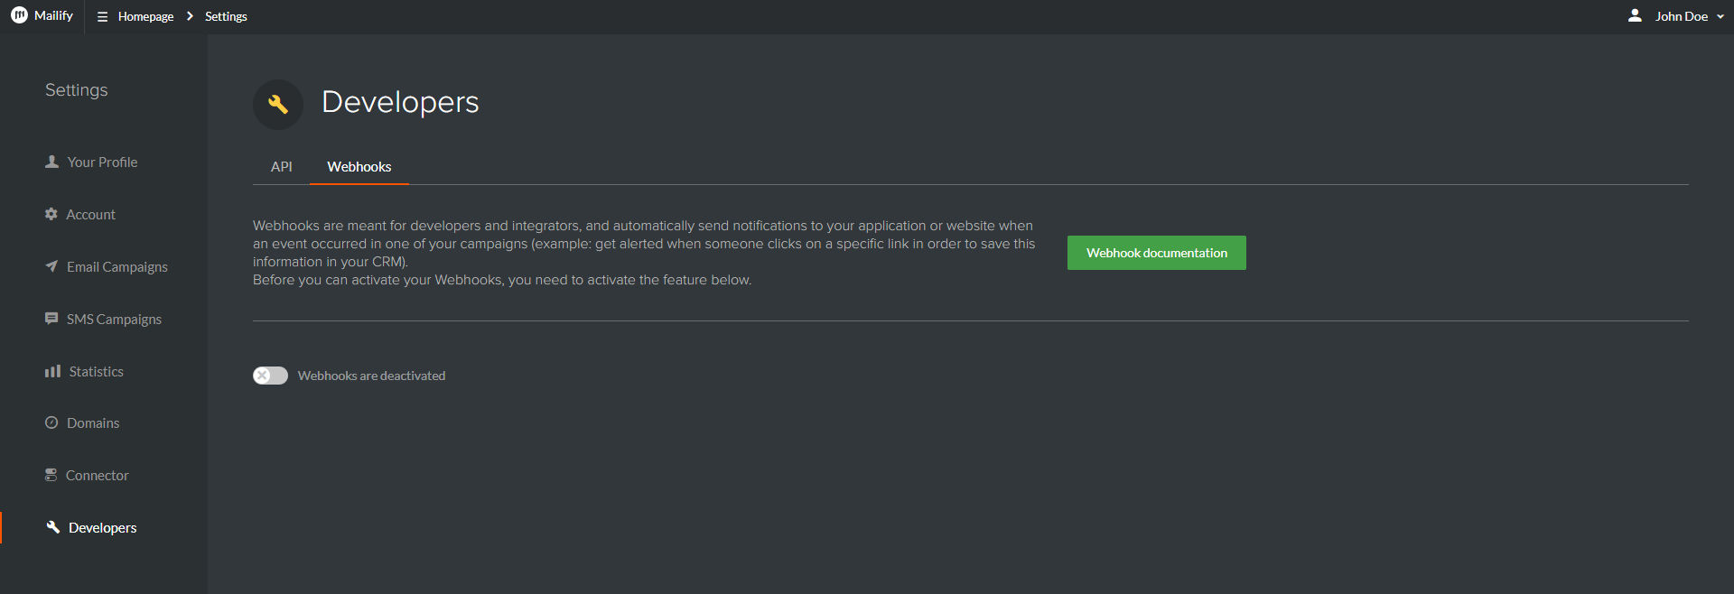Click the Mailify brand name
The width and height of the screenshot is (1734, 594).
(53, 15)
